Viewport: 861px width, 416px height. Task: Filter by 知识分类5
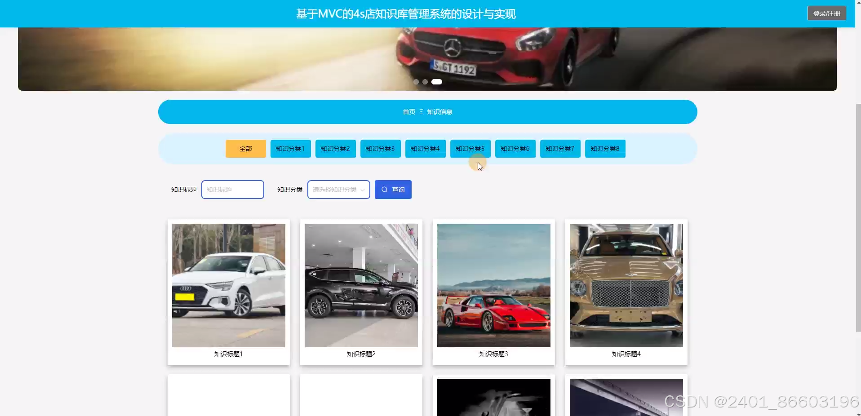(x=470, y=149)
